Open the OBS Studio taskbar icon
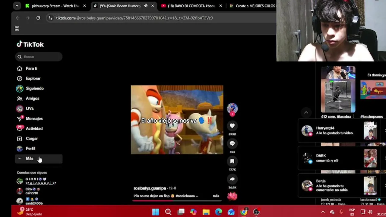The image size is (386, 217). click(x=256, y=212)
